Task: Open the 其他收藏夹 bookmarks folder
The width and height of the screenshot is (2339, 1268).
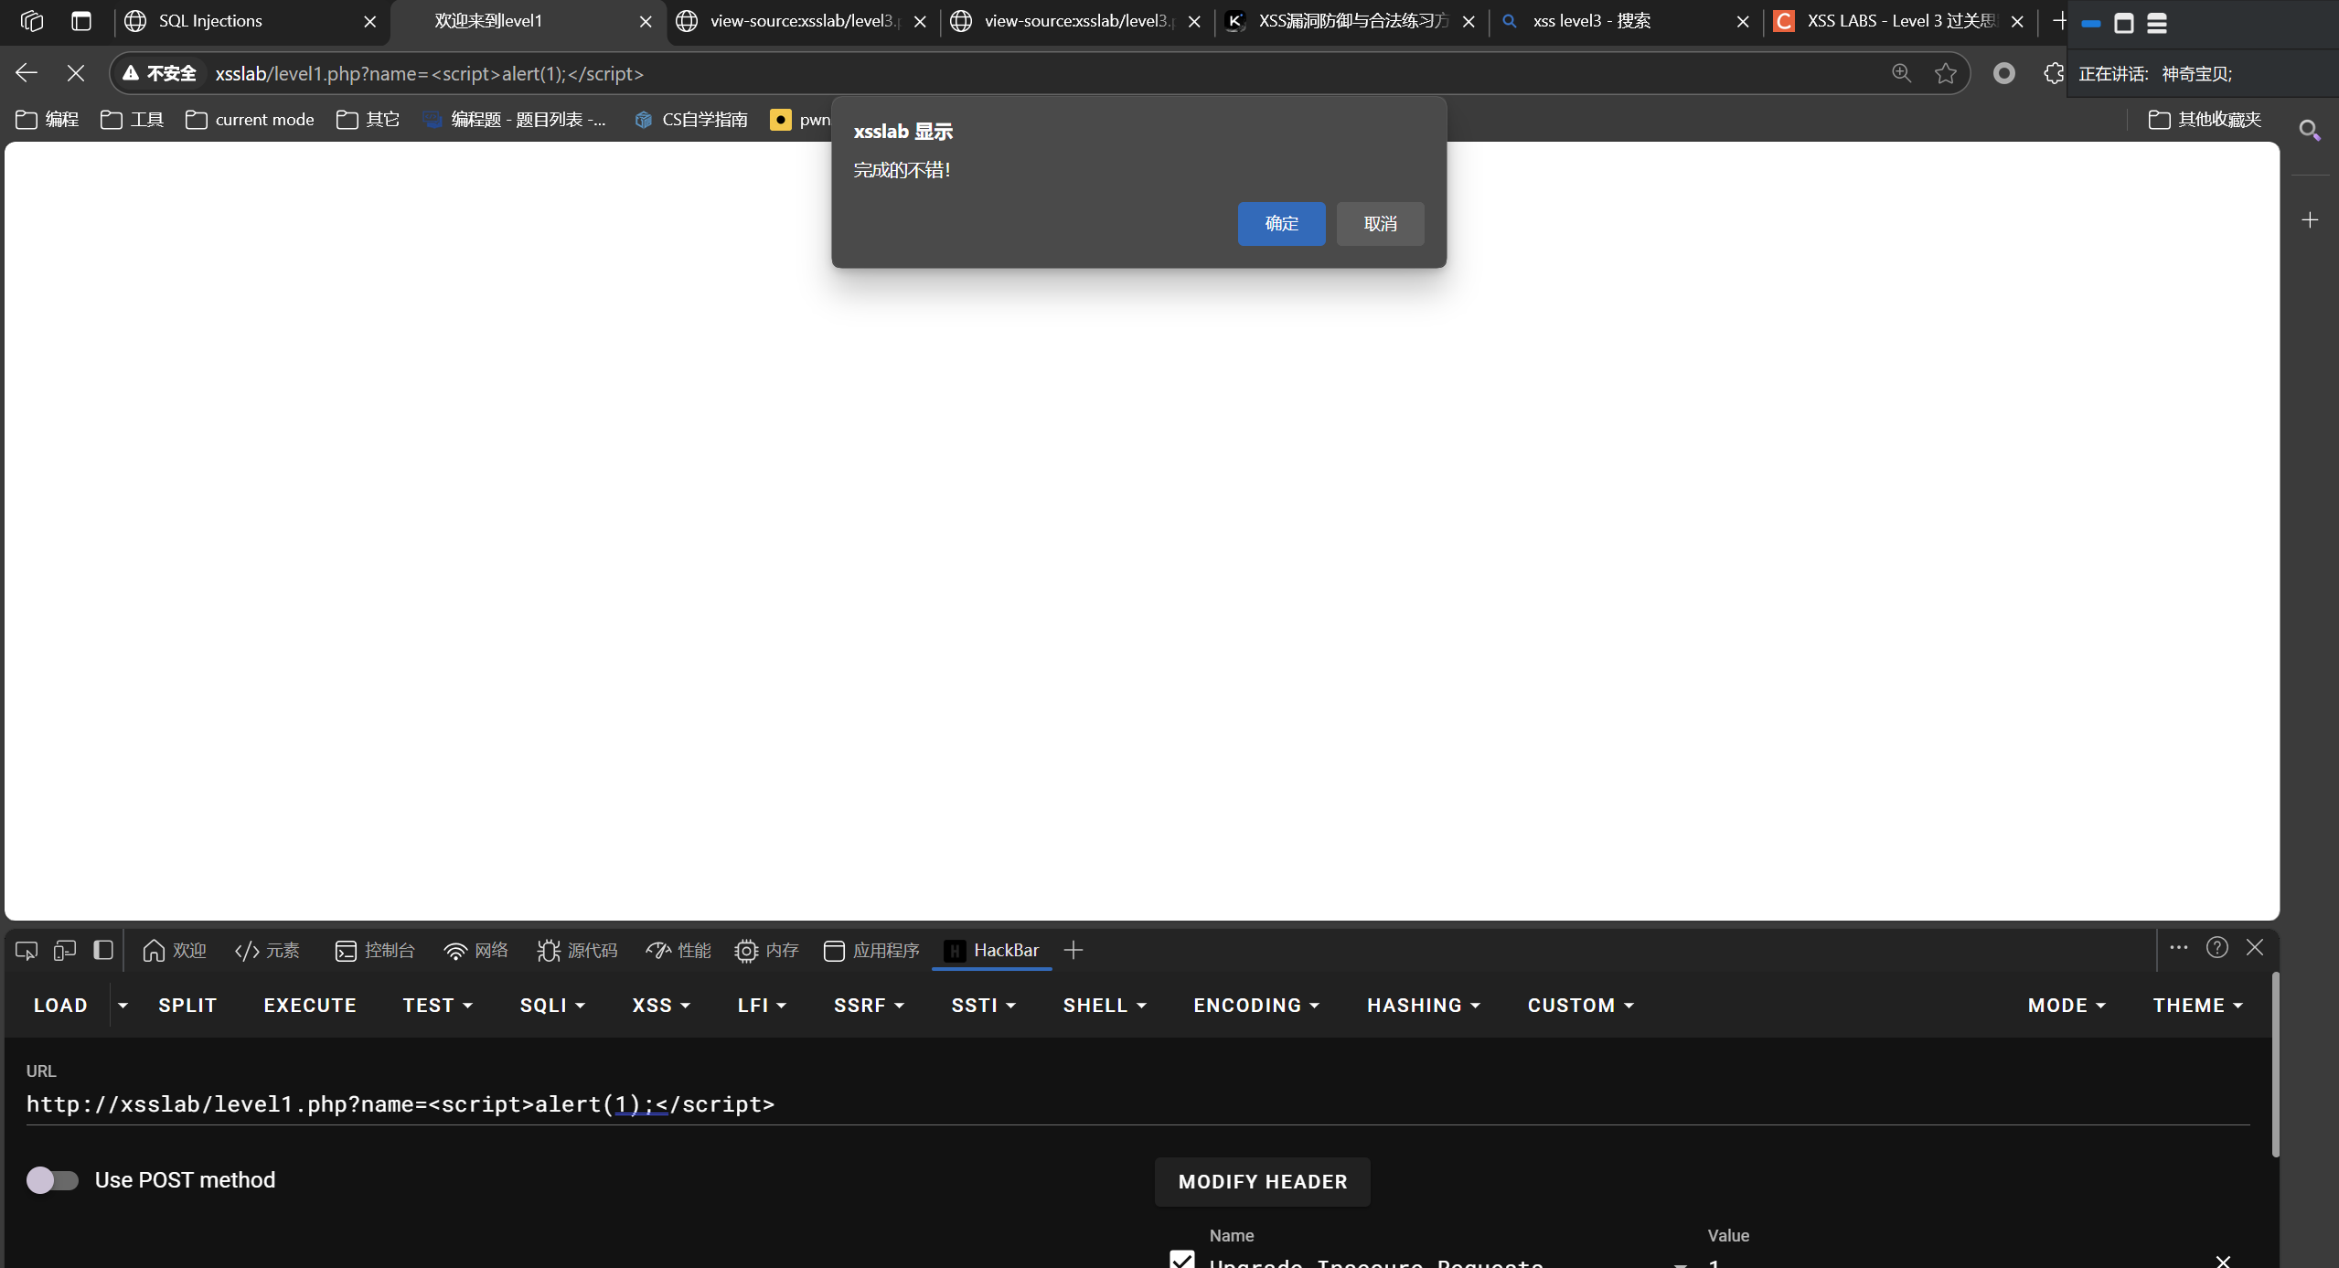Action: point(2205,120)
